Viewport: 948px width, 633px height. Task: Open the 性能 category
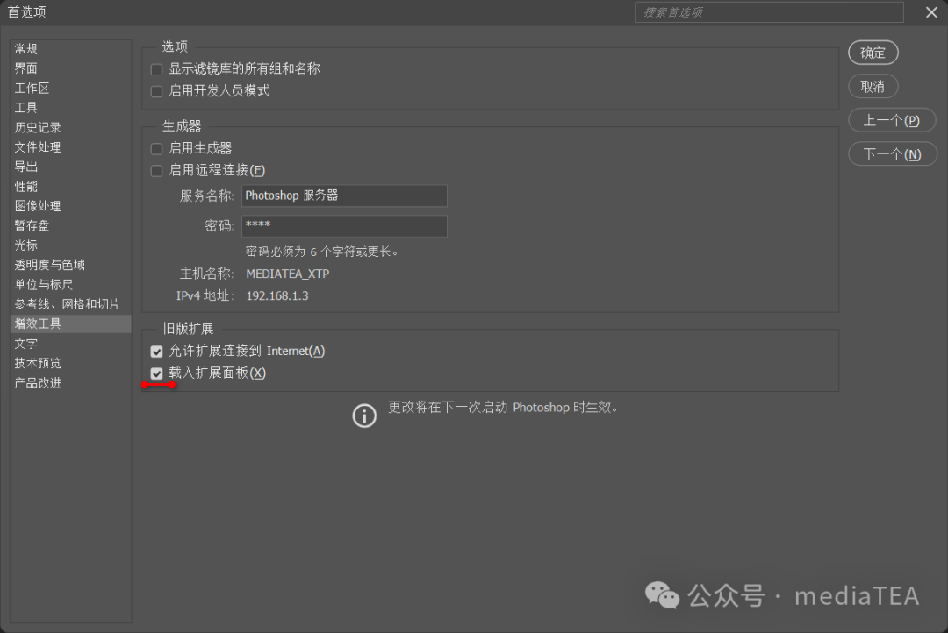pos(26,186)
